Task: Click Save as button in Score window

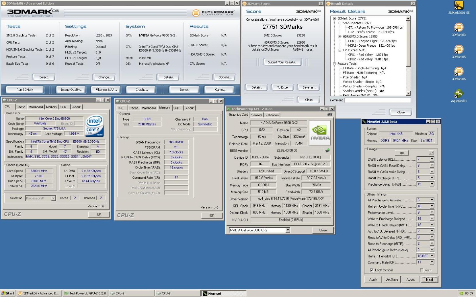Action: [309, 87]
